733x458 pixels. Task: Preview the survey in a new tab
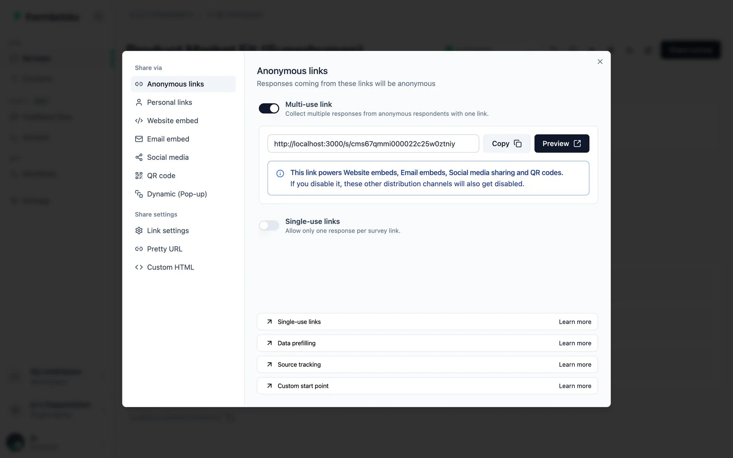tap(562, 144)
